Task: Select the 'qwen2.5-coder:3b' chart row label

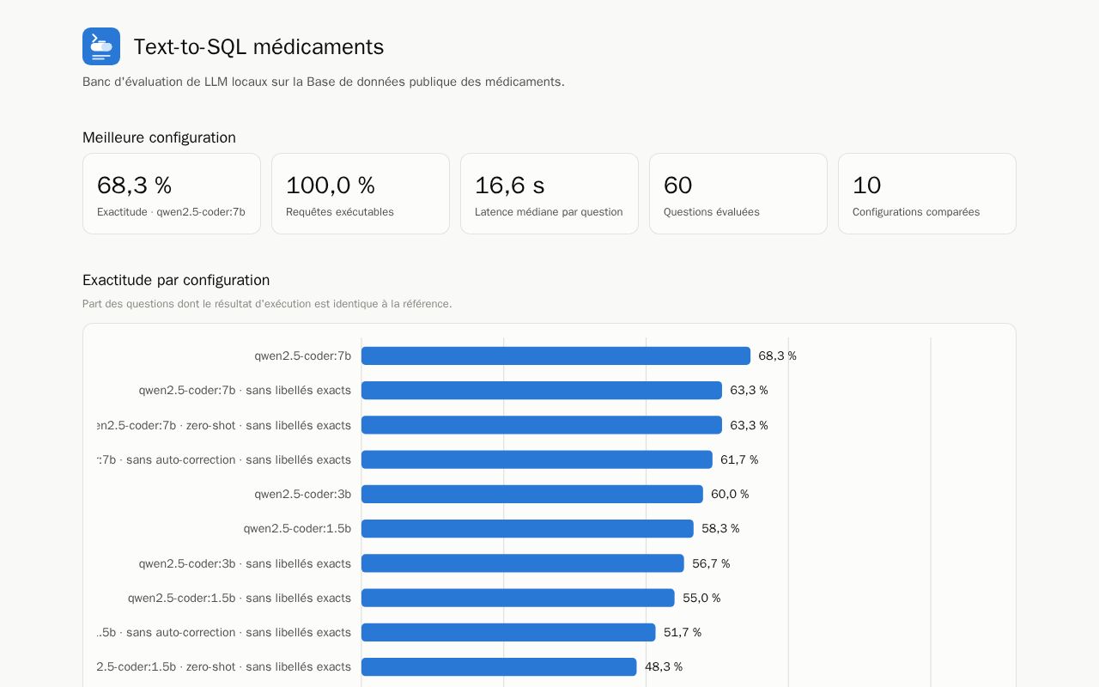Action: point(302,494)
